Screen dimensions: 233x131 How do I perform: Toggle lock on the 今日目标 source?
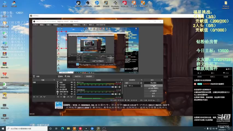click(x=75, y=85)
